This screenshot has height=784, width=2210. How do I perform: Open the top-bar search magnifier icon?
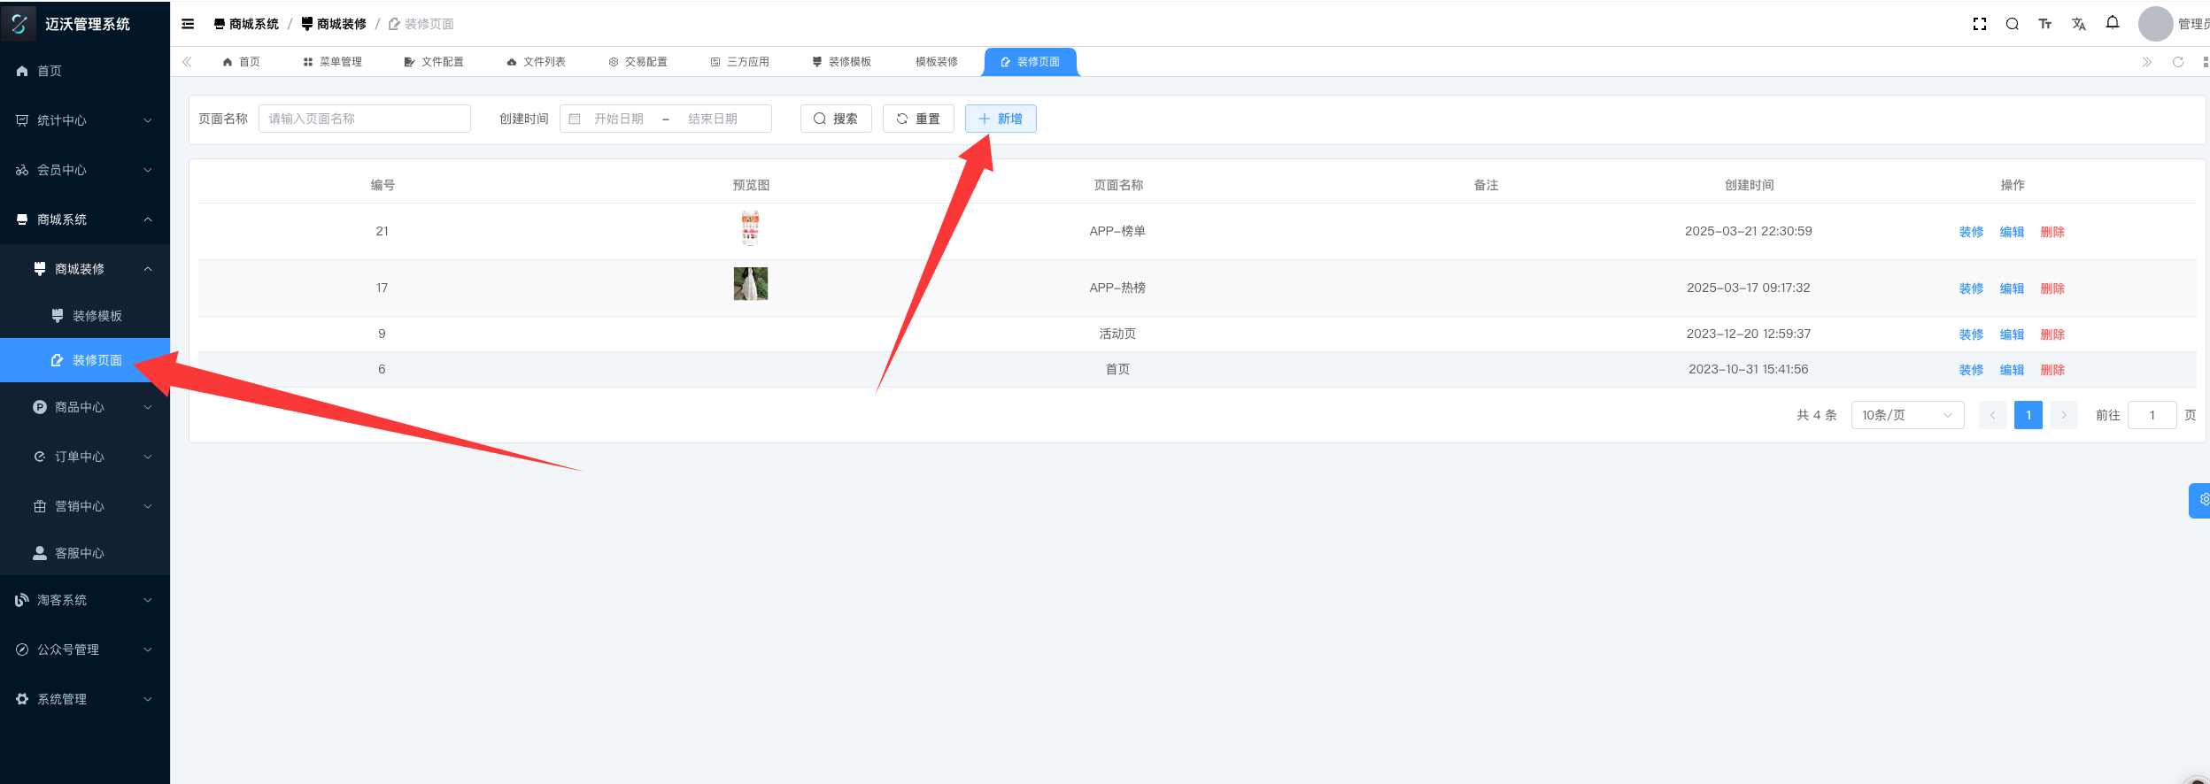click(2013, 24)
